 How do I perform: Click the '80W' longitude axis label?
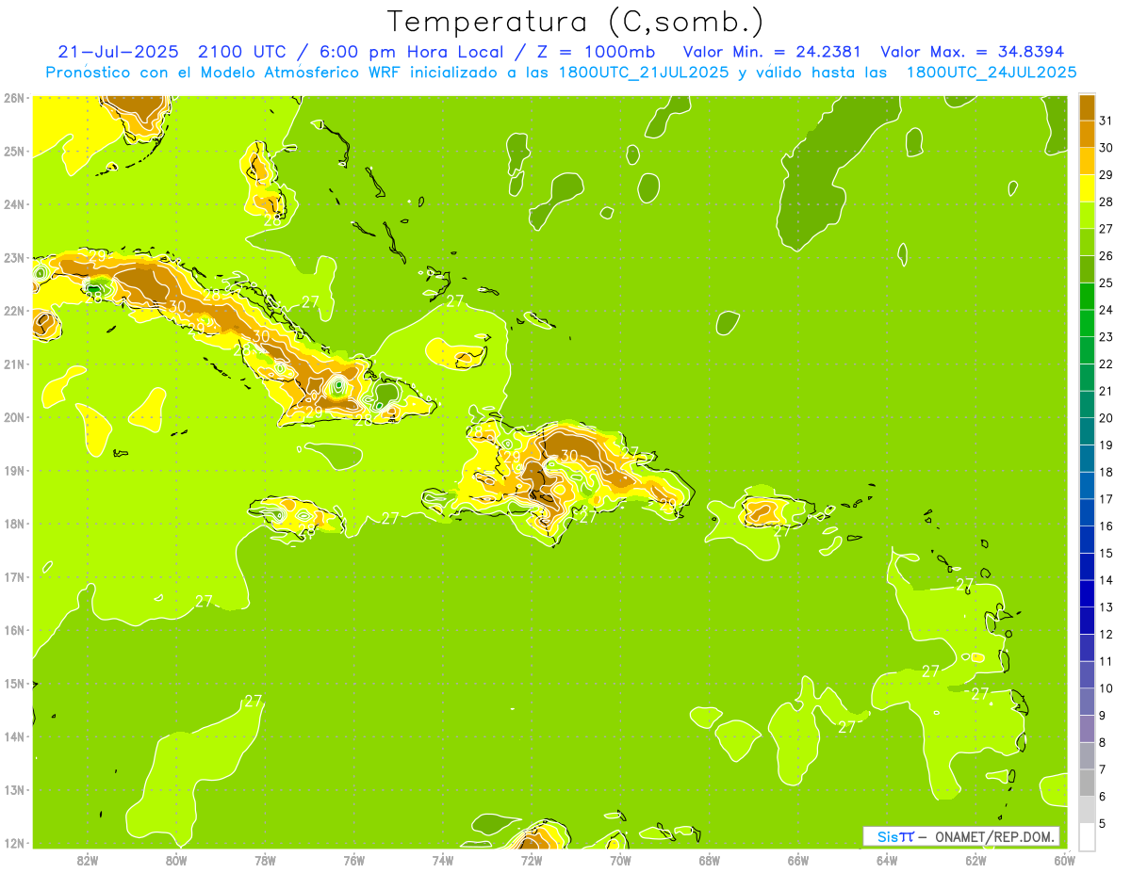coord(176,860)
